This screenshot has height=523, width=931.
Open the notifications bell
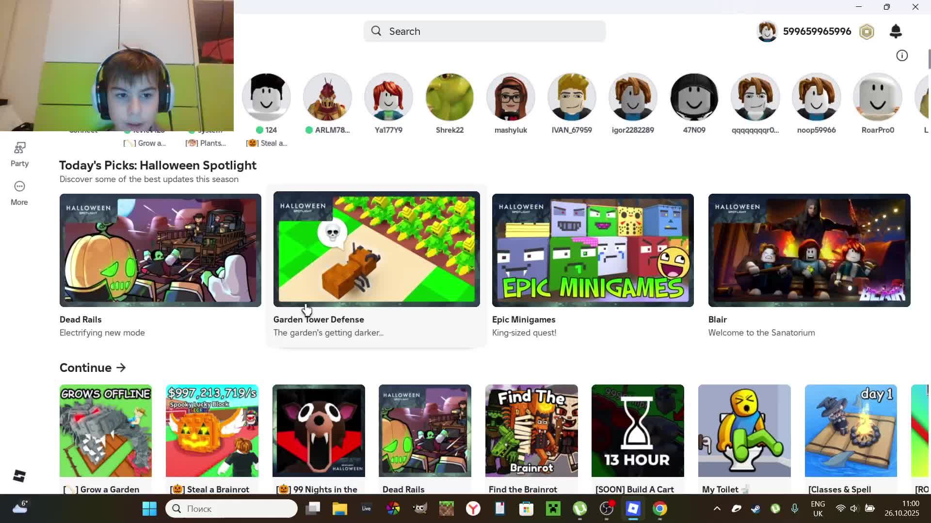click(896, 31)
